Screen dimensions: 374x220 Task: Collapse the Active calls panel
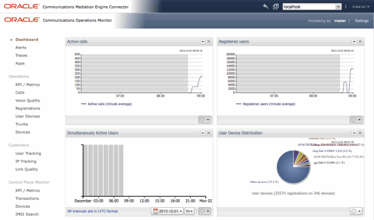(203, 41)
